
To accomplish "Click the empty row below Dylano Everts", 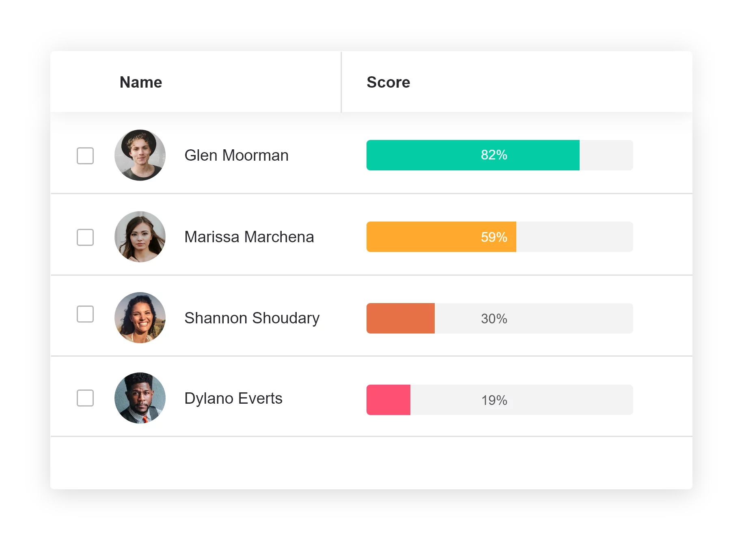I will 371,463.
